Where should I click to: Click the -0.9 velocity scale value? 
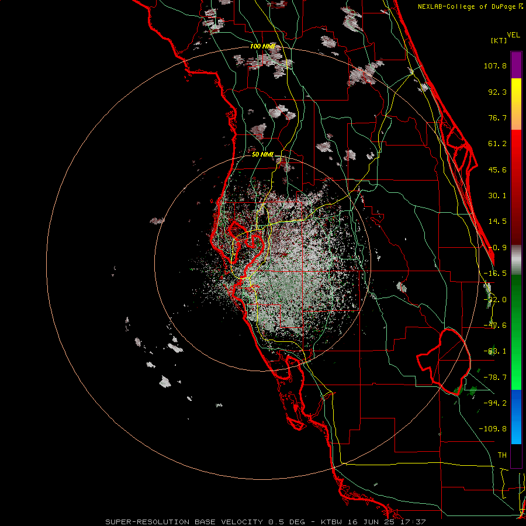click(x=497, y=248)
